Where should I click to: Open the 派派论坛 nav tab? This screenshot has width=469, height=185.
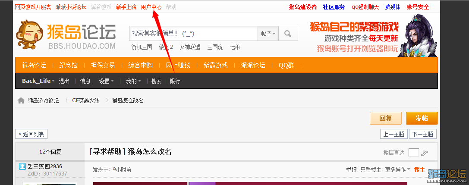pyautogui.click(x=253, y=65)
